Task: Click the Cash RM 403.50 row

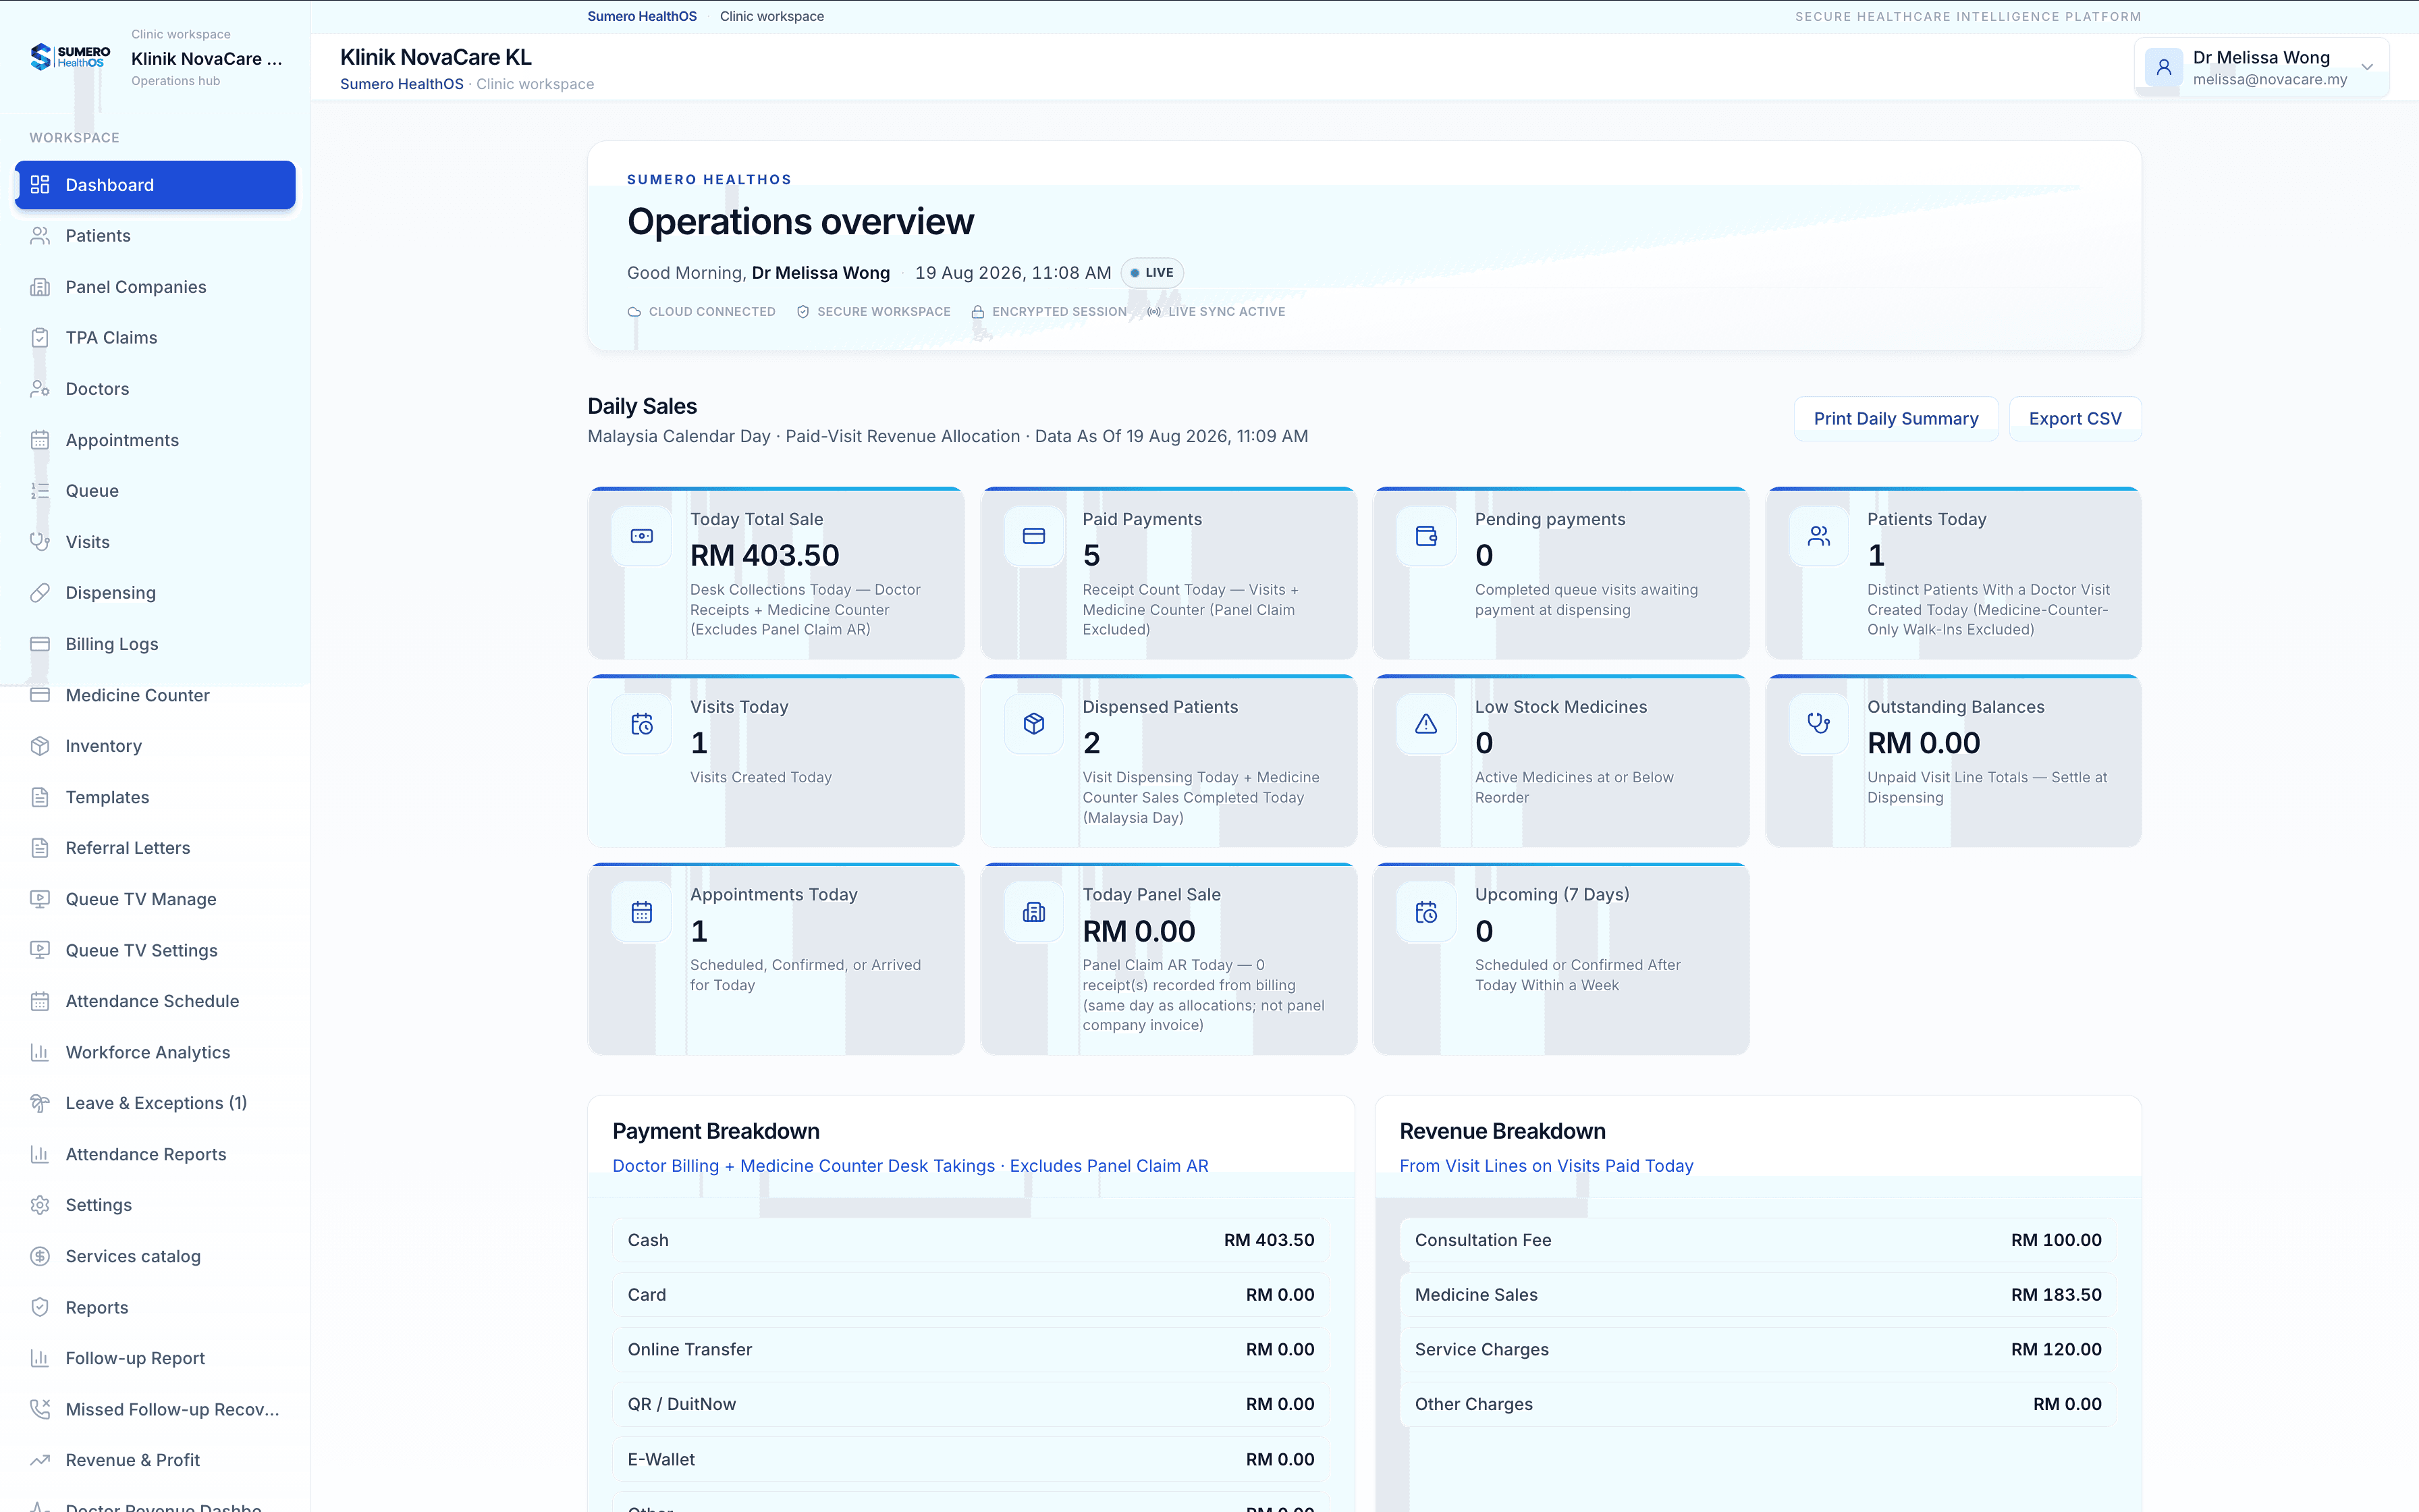Action: coord(971,1240)
